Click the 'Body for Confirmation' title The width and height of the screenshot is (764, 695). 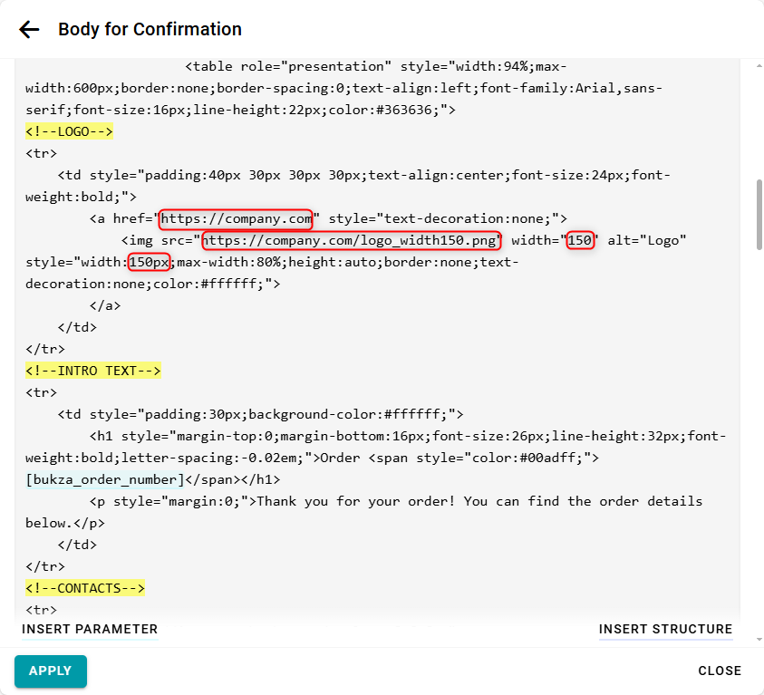tap(150, 30)
